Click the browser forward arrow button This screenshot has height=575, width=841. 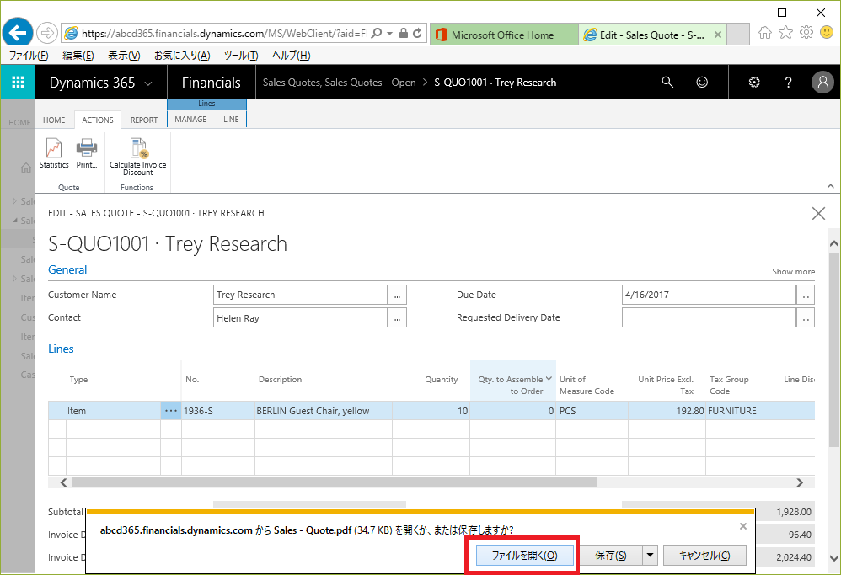(47, 33)
